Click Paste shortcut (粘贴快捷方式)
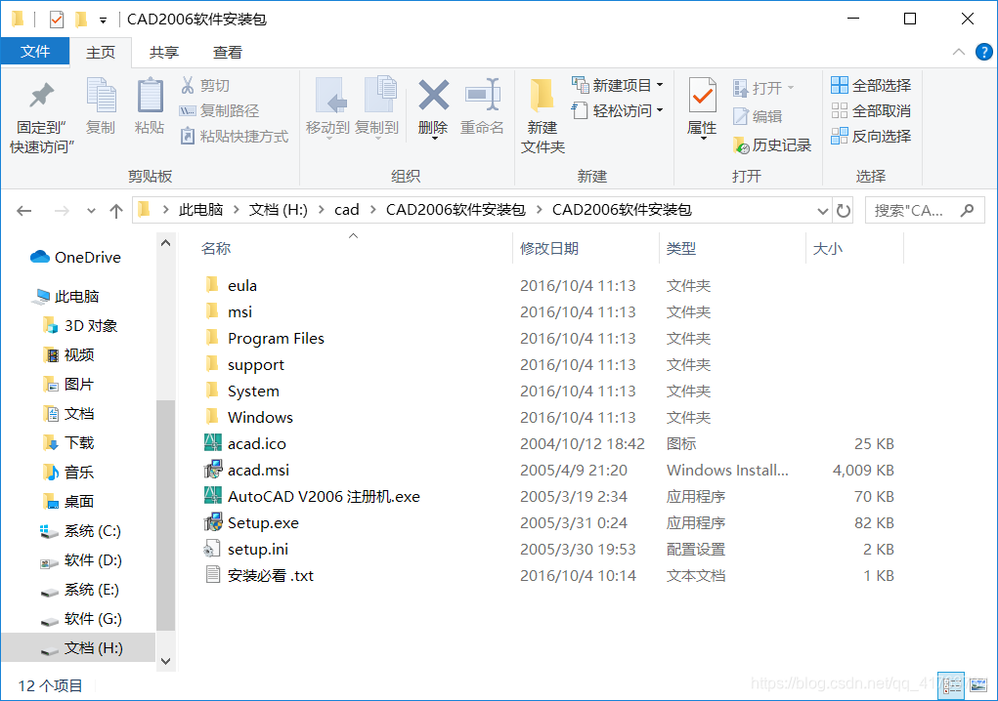The height and width of the screenshot is (701, 998). pos(235,137)
